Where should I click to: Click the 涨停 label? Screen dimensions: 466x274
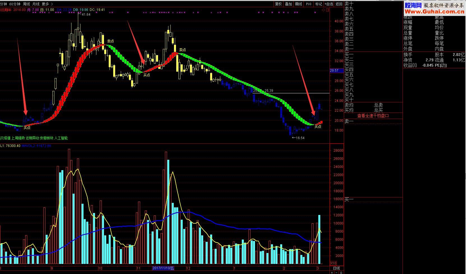pyautogui.click(x=408, y=38)
